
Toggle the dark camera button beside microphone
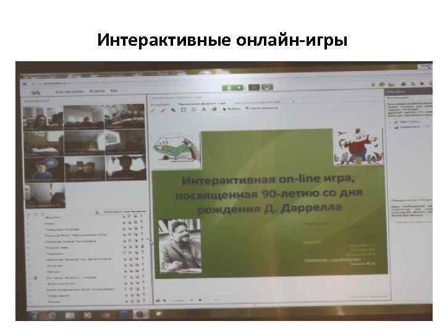[x=254, y=87]
